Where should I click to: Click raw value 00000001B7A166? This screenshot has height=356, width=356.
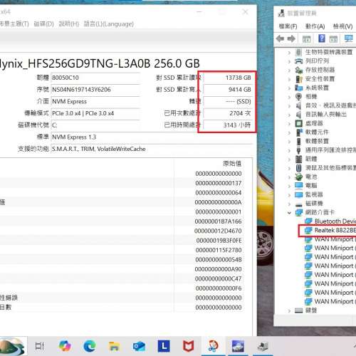pos(218,221)
